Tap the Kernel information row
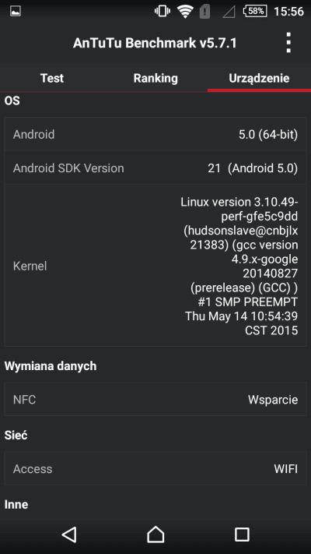The image size is (311, 554). point(155,266)
